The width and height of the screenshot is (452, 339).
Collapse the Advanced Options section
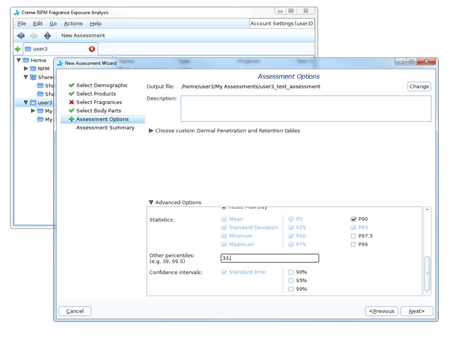point(151,202)
